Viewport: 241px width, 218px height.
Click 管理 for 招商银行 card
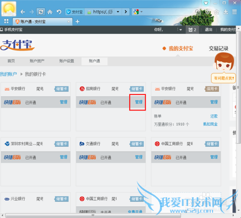[x=139, y=102]
